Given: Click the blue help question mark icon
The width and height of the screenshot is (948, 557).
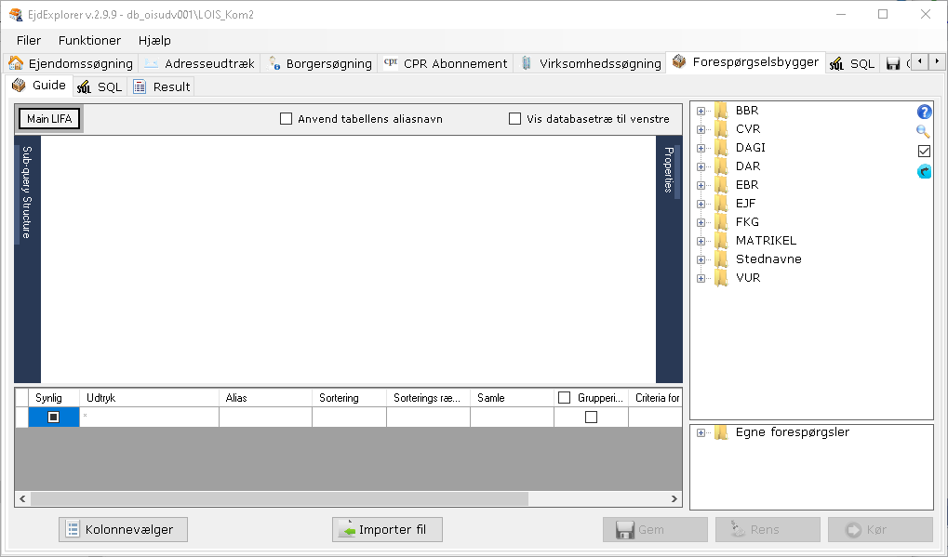Looking at the screenshot, I should coord(924,112).
